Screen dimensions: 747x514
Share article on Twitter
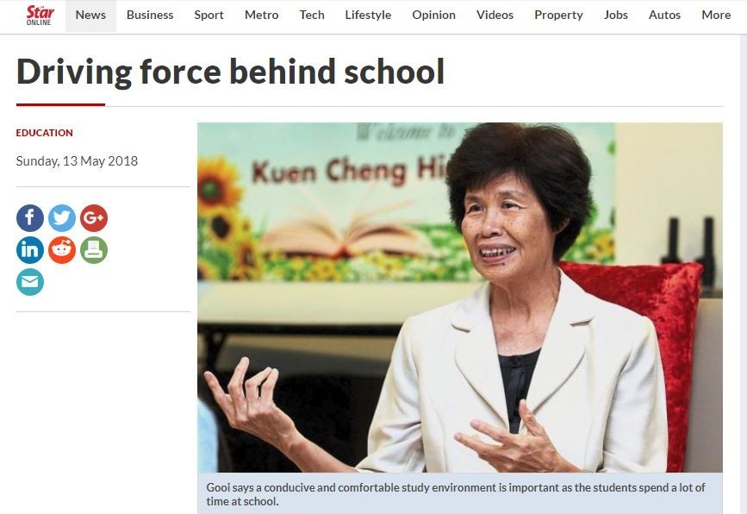(62, 218)
